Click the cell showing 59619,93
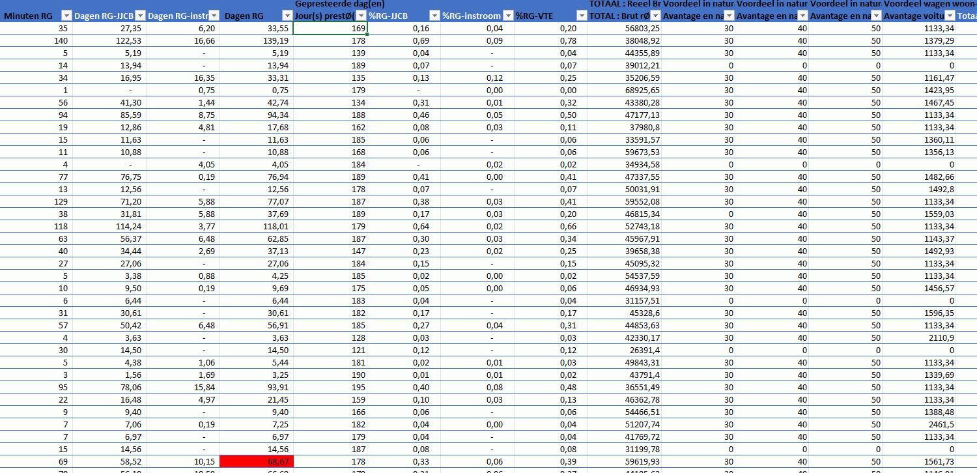Screen dimensions: 977x473 pyautogui.click(x=625, y=461)
